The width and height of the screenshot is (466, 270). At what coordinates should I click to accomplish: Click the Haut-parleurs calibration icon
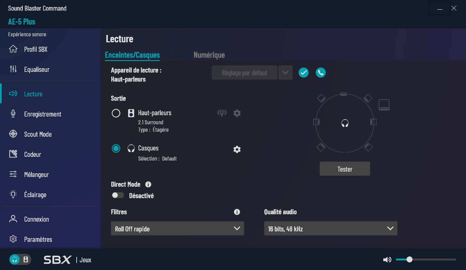coord(222,113)
